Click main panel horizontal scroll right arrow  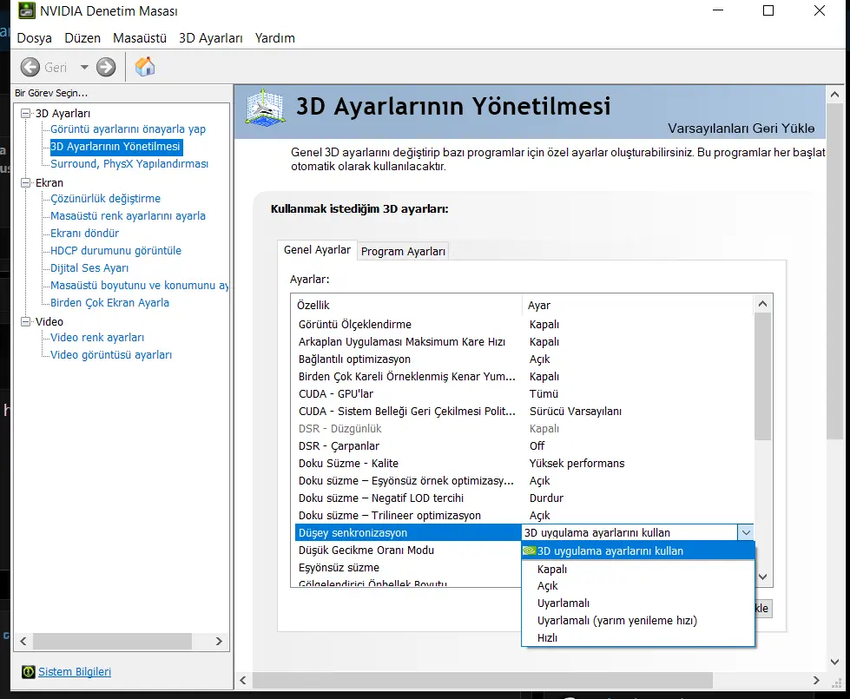point(816,680)
